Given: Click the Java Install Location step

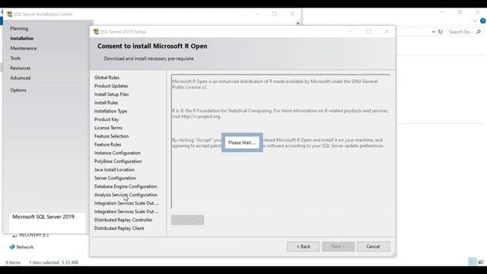Looking at the screenshot, I should (114, 170).
